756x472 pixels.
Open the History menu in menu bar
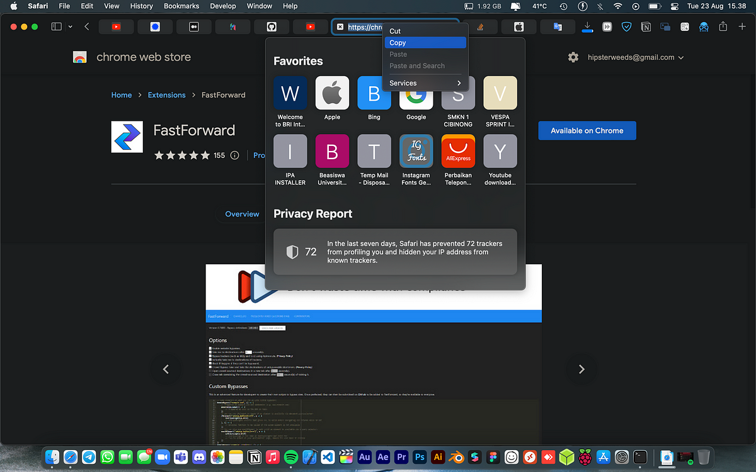pyautogui.click(x=141, y=6)
